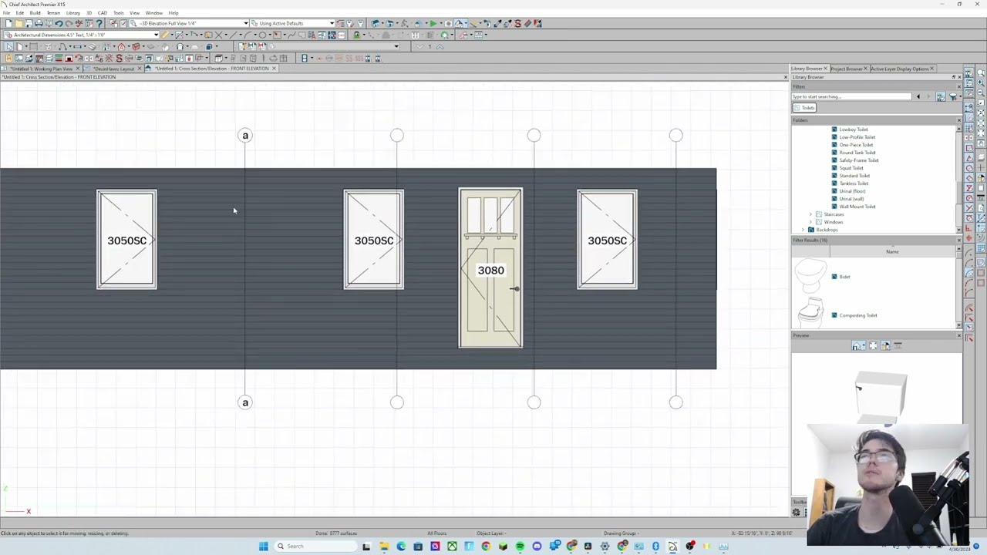Switch to the Working Plan View tab
Viewport: 987px width, 555px height.
(42, 69)
